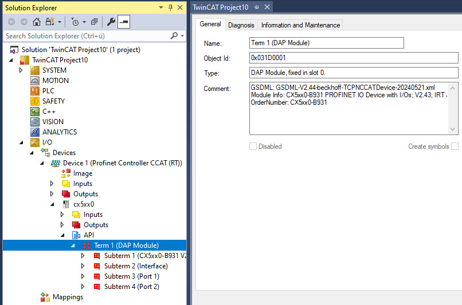This screenshot has width=462, height=305.
Task: Click the Pending Changes Filter clock icon
Action: 75,22
